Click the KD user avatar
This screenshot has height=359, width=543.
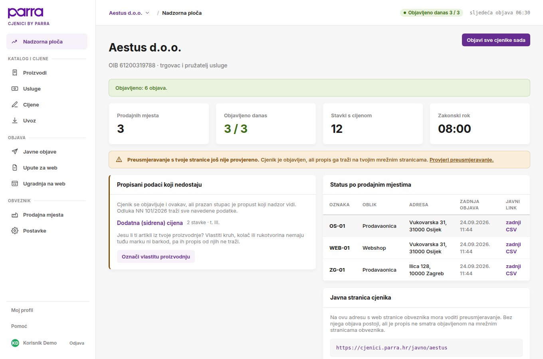coord(15,343)
